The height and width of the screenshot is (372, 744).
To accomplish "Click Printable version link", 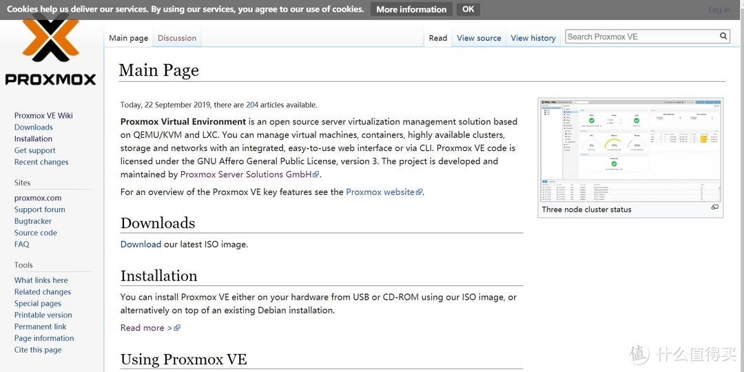I will (x=43, y=315).
